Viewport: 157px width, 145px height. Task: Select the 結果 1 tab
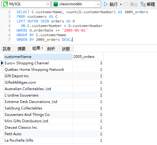coord(38,48)
